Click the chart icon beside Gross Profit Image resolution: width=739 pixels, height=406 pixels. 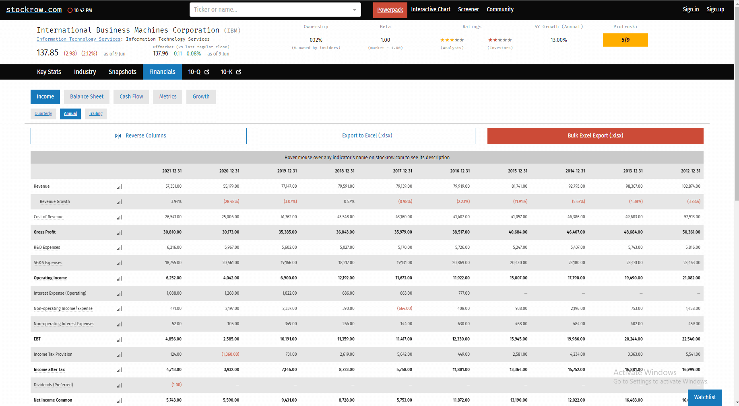tap(119, 232)
